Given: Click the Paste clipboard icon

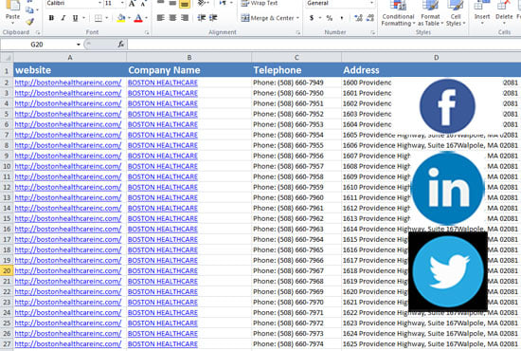Looking at the screenshot, I should click(12, 5).
